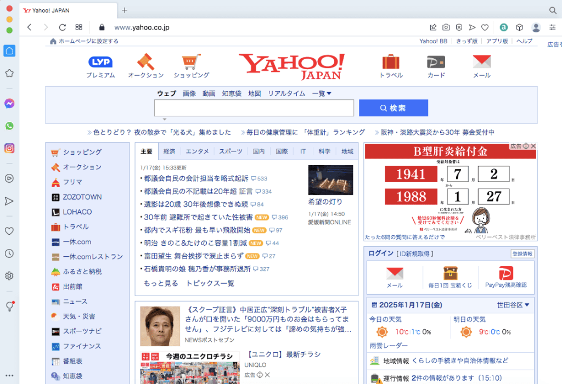This screenshot has height=384, width=562.
Task: Open Messenger in the Opera sidebar
Action: [9, 104]
